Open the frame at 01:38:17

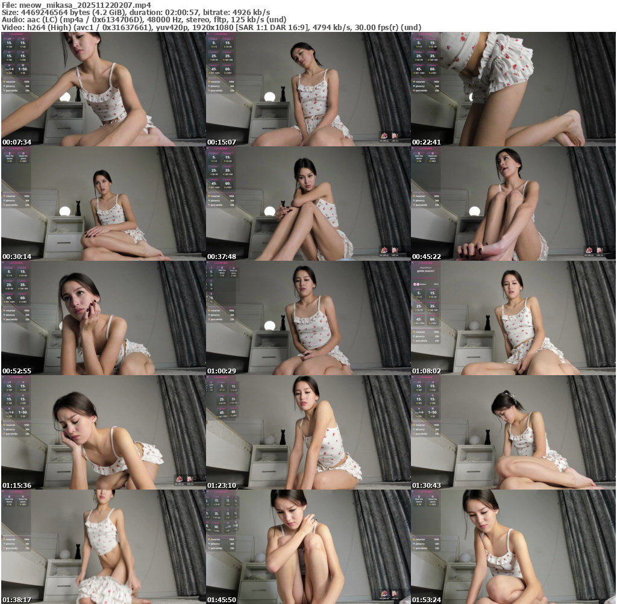[x=104, y=547]
